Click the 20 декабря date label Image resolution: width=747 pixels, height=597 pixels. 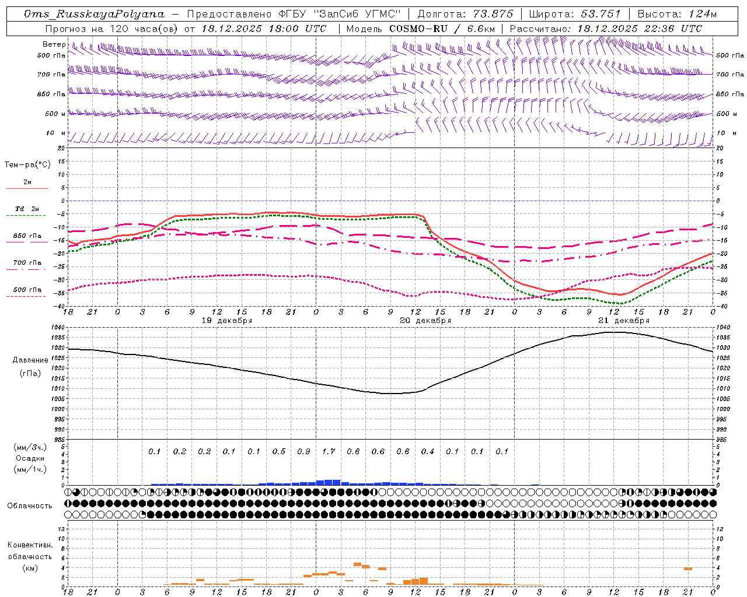(425, 321)
